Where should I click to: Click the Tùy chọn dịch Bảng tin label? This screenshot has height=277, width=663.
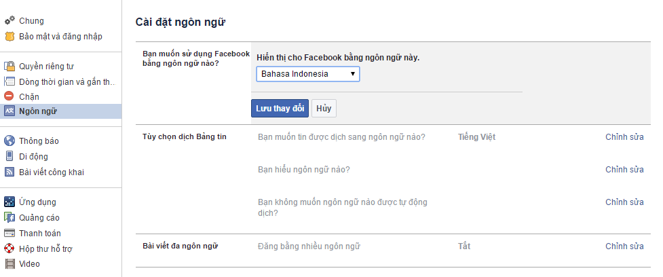pyautogui.click(x=185, y=136)
